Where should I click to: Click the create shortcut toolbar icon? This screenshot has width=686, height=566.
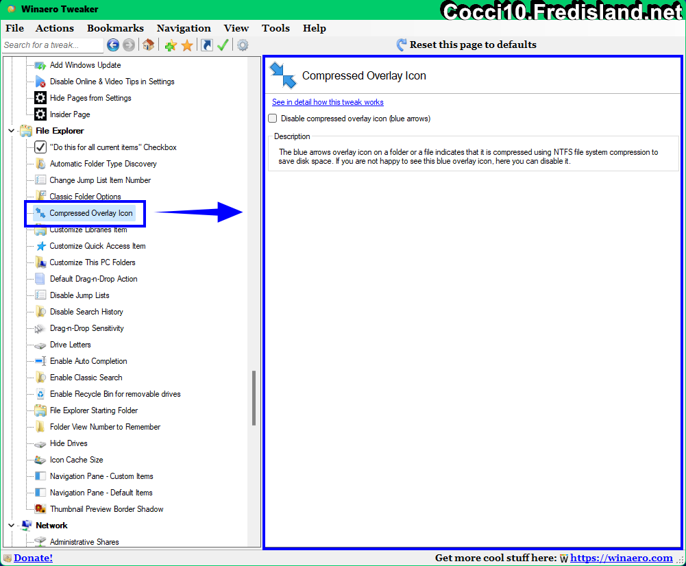coord(207,45)
